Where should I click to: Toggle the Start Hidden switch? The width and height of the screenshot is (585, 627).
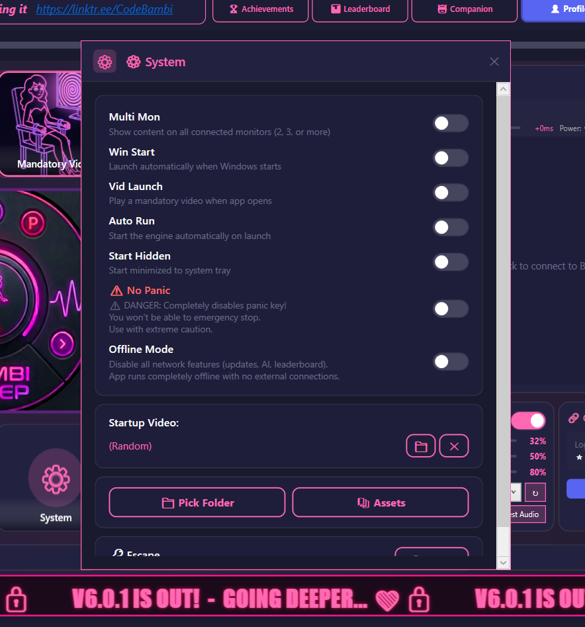[x=451, y=262]
